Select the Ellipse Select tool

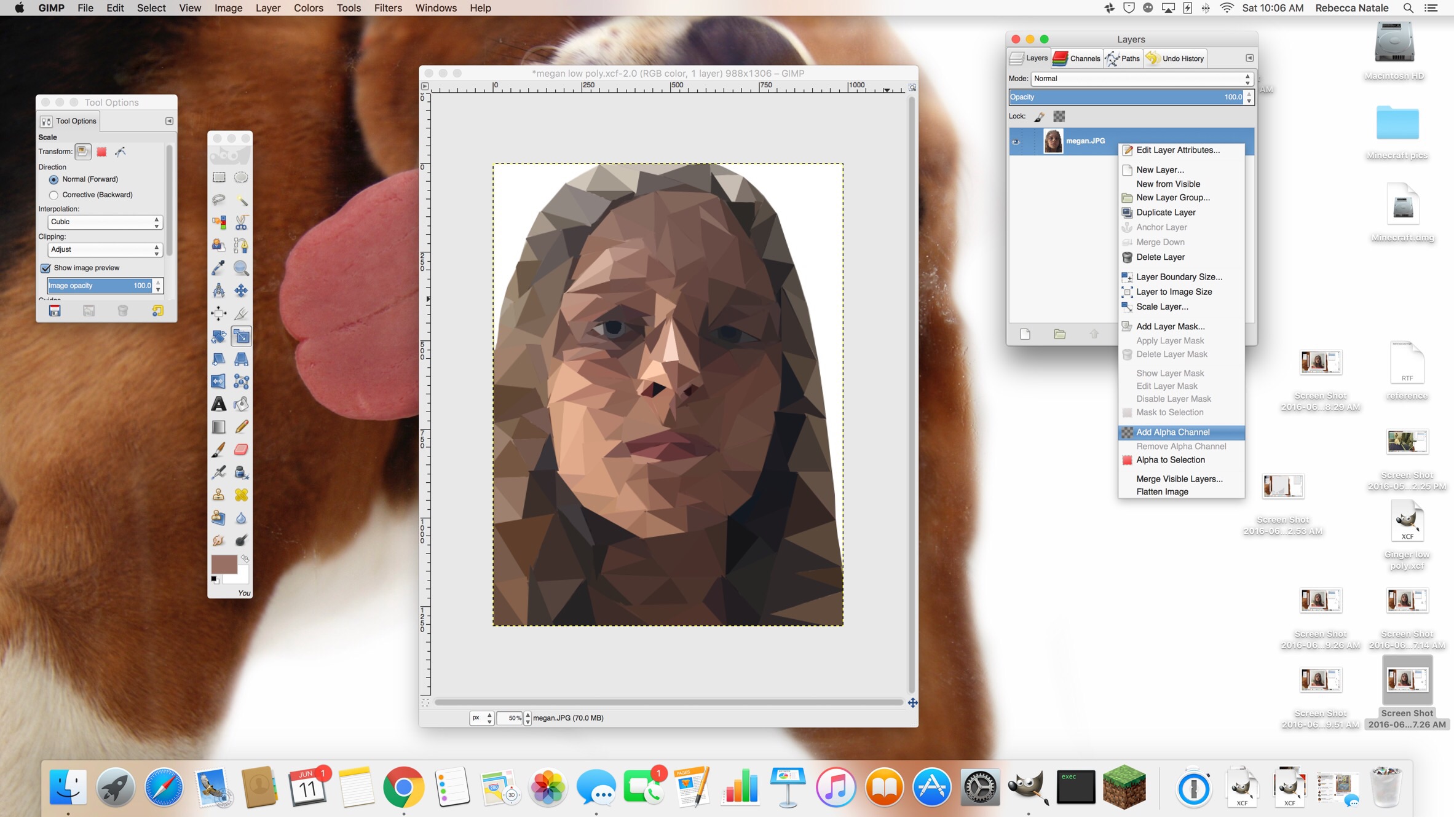241,178
